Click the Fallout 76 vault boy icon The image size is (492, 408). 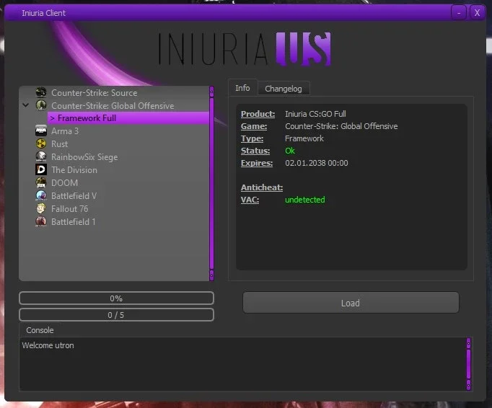pos(41,208)
